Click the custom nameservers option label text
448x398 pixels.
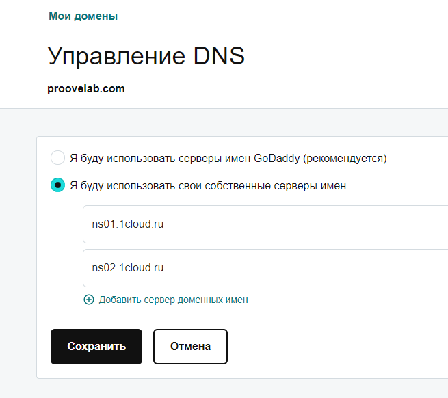tap(208, 185)
